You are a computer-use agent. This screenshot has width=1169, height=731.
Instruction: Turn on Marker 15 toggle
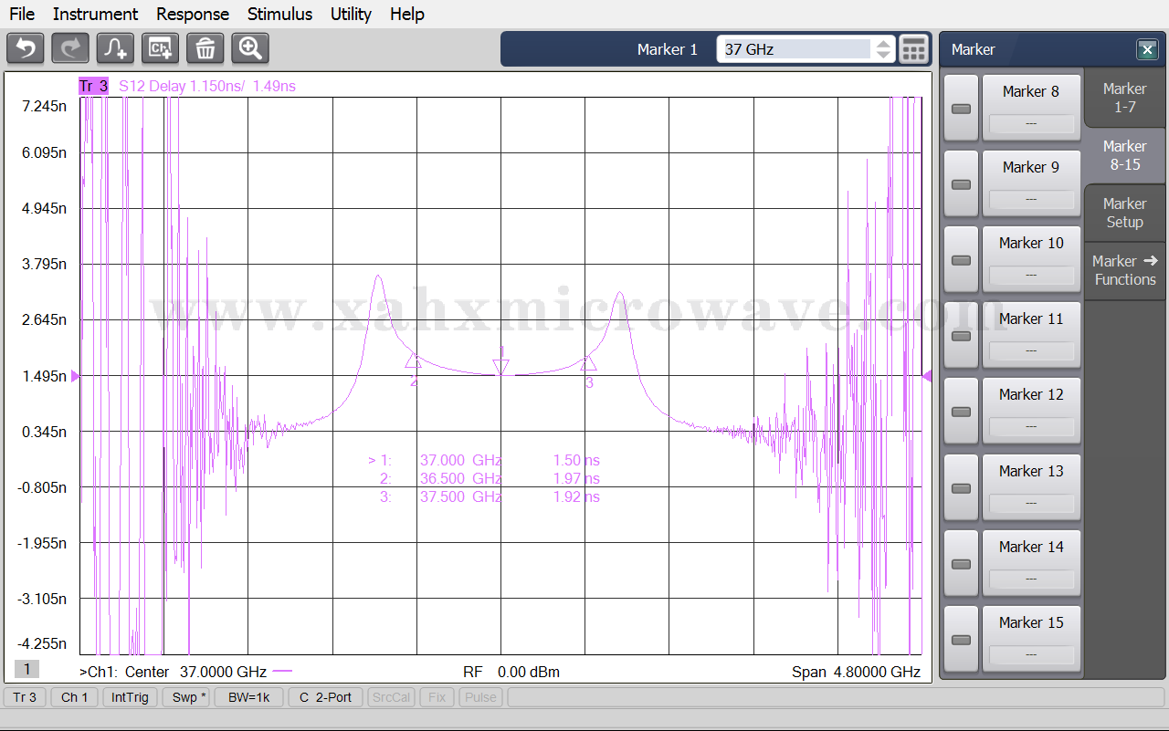click(961, 640)
